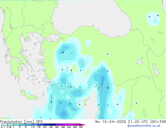The height and width of the screenshot is (128, 166).
Task: Select the legend label '10'
Action: [33, 127]
